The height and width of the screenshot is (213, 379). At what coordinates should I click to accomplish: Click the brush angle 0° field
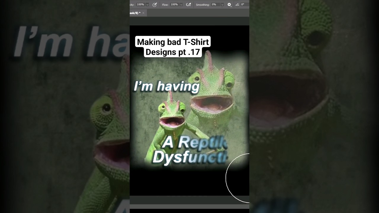coord(245,4)
